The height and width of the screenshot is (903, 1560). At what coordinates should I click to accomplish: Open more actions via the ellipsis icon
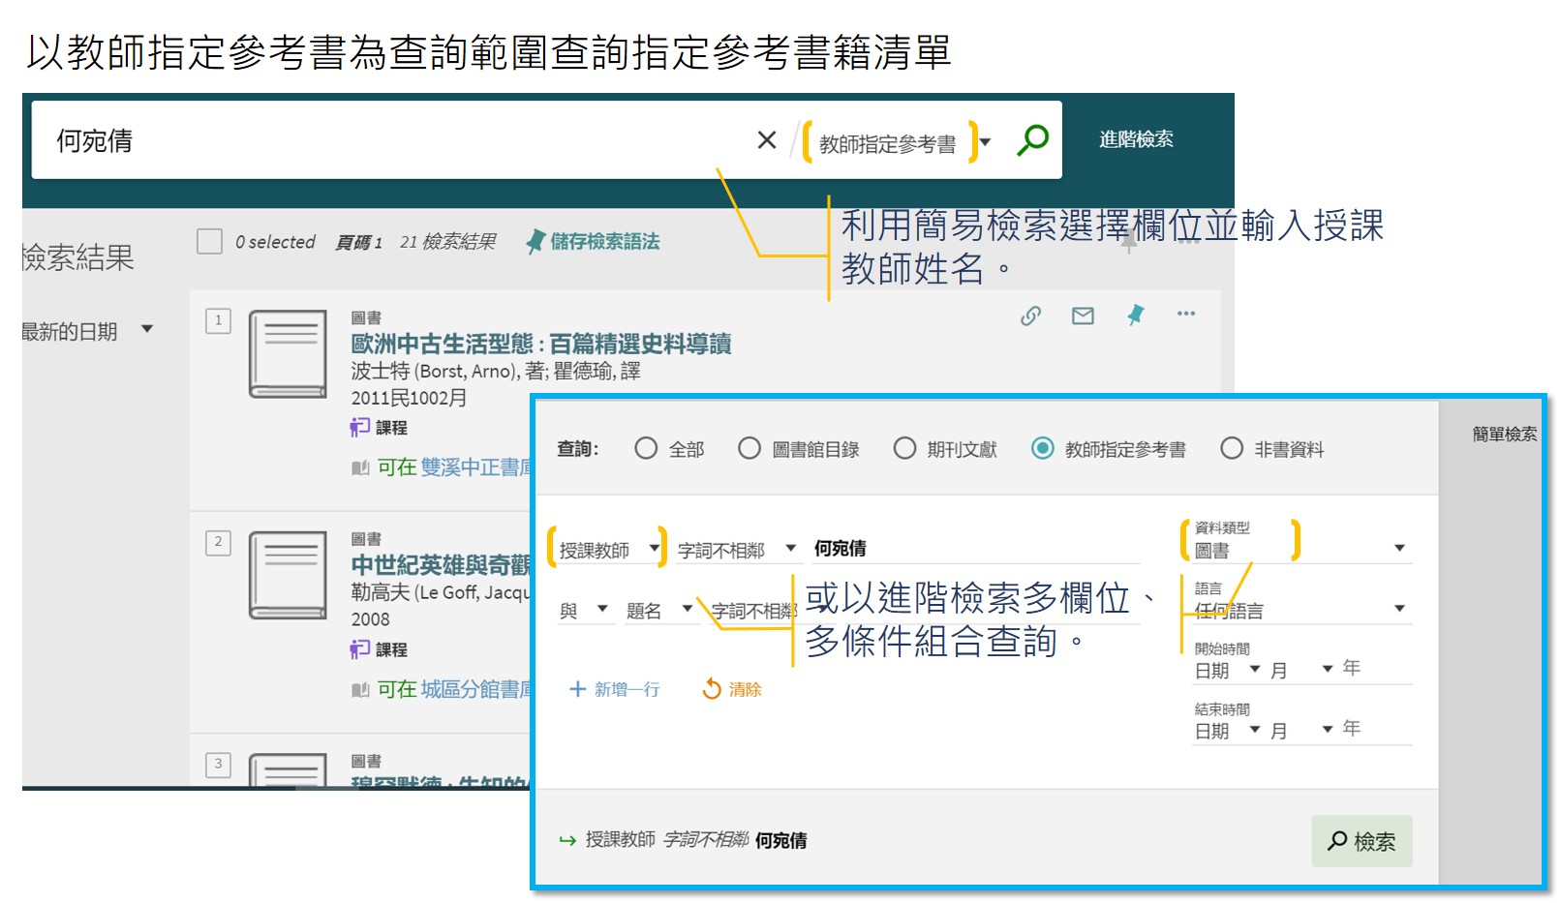[1186, 315]
